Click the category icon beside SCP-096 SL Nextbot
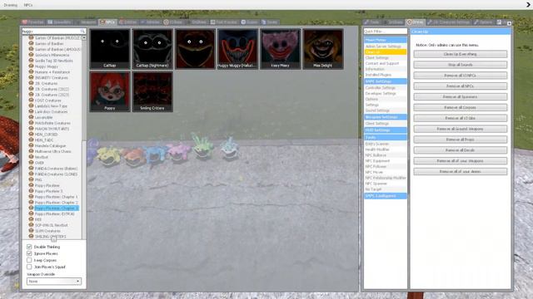Image resolution: width=533 pixels, height=299 pixels. (31, 225)
